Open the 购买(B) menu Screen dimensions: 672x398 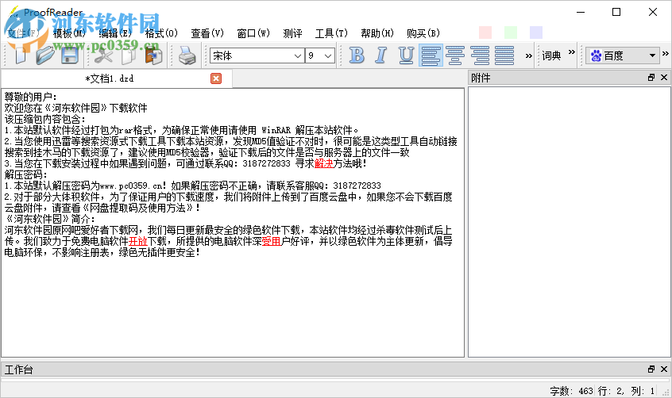tap(423, 33)
